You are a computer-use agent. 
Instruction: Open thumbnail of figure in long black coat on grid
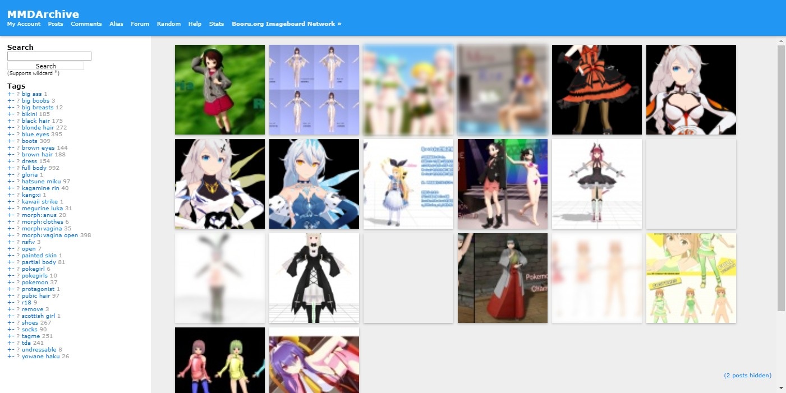pyautogui.click(x=314, y=278)
